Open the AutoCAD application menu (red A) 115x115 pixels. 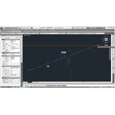[x=2, y=28]
